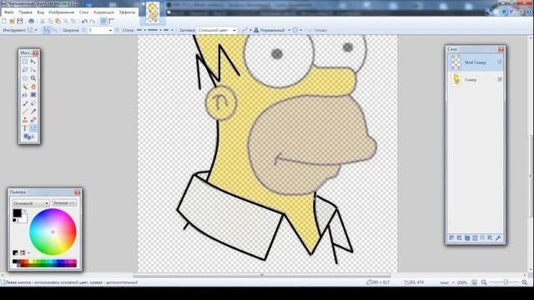Click the zoom out magnifier in status bar
Image resolution: width=534 pixels, height=300 pixels.
[484, 282]
